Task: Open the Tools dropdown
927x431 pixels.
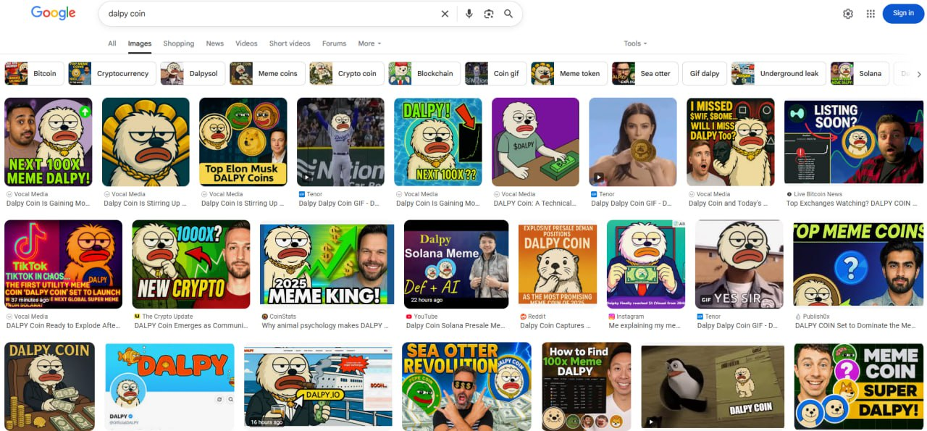Action: [635, 43]
